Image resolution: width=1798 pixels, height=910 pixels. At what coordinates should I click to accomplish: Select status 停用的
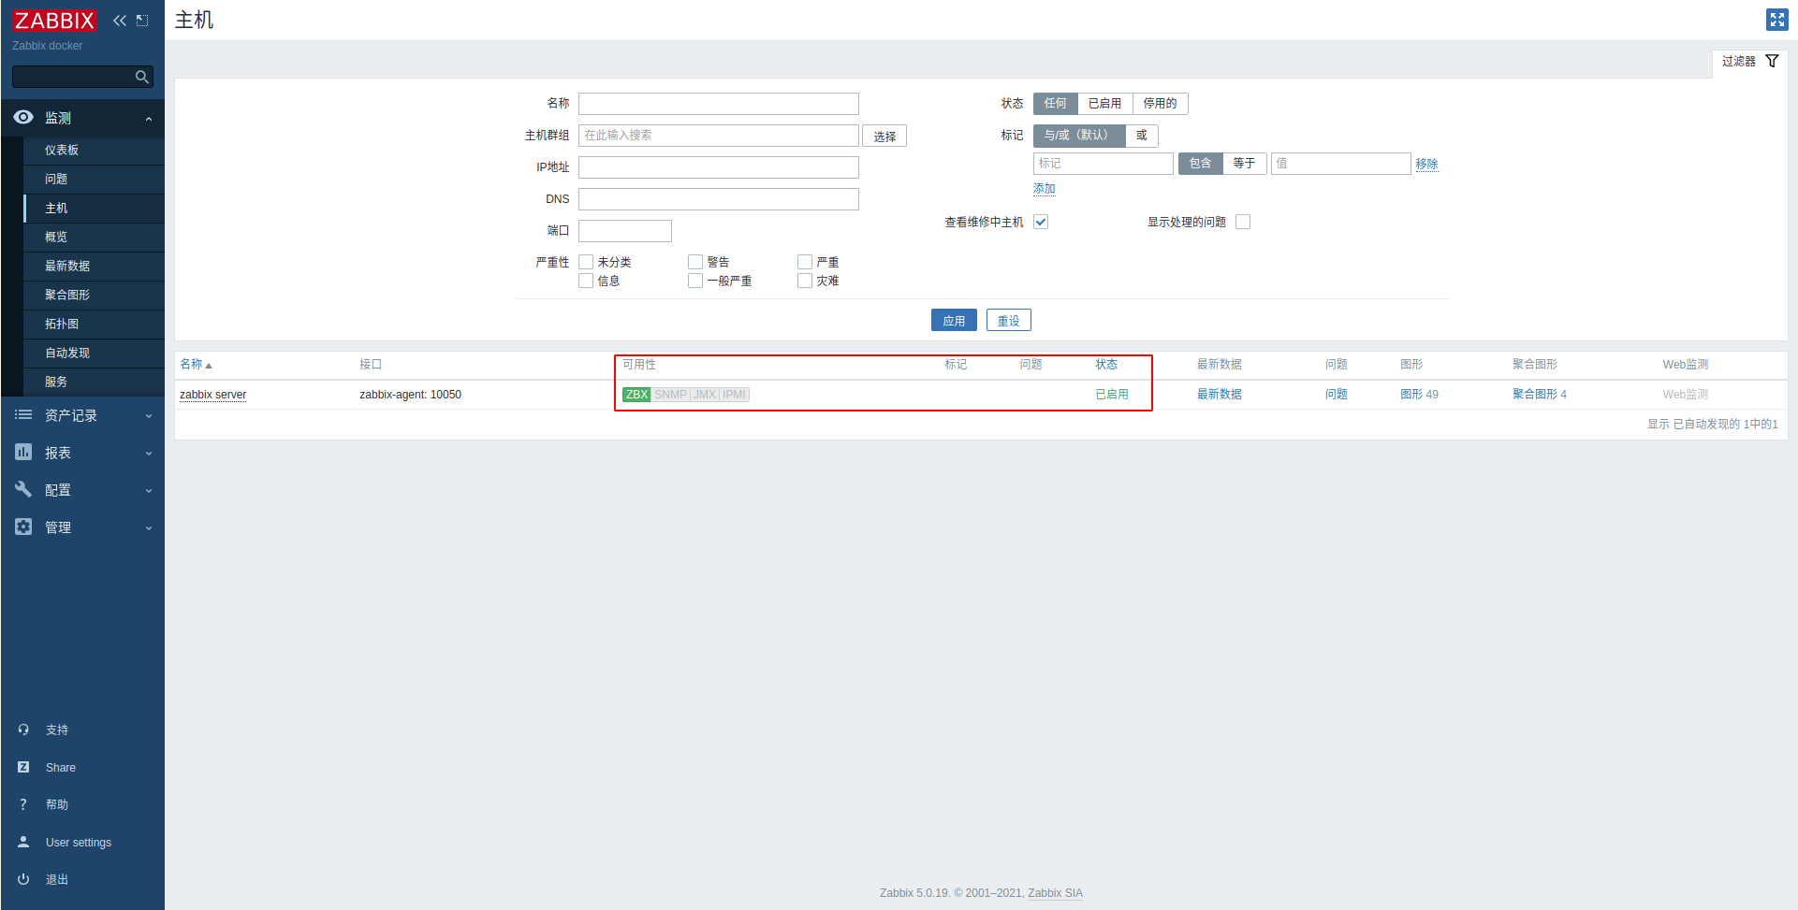pos(1161,104)
